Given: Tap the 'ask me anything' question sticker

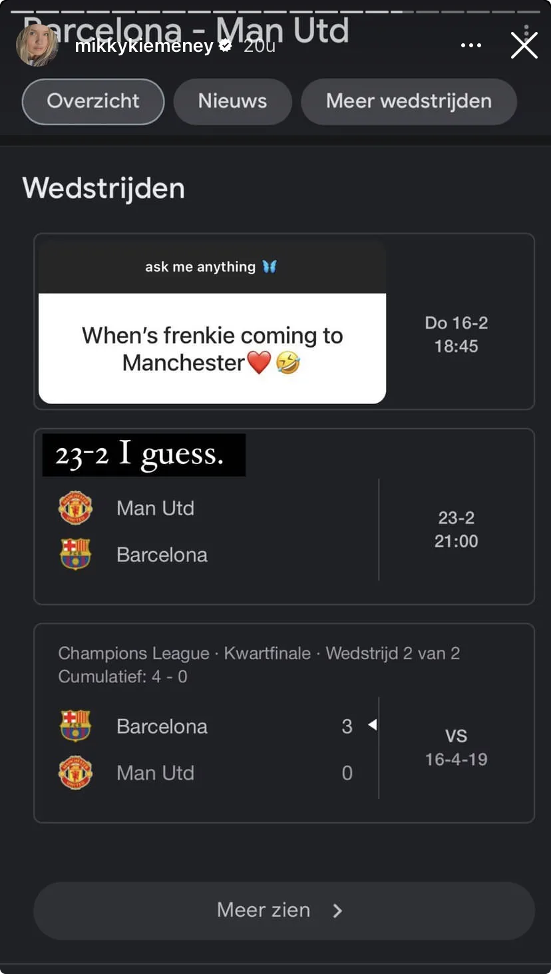Looking at the screenshot, I should coord(212,323).
